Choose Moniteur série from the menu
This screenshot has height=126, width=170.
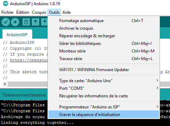tap(104, 51)
